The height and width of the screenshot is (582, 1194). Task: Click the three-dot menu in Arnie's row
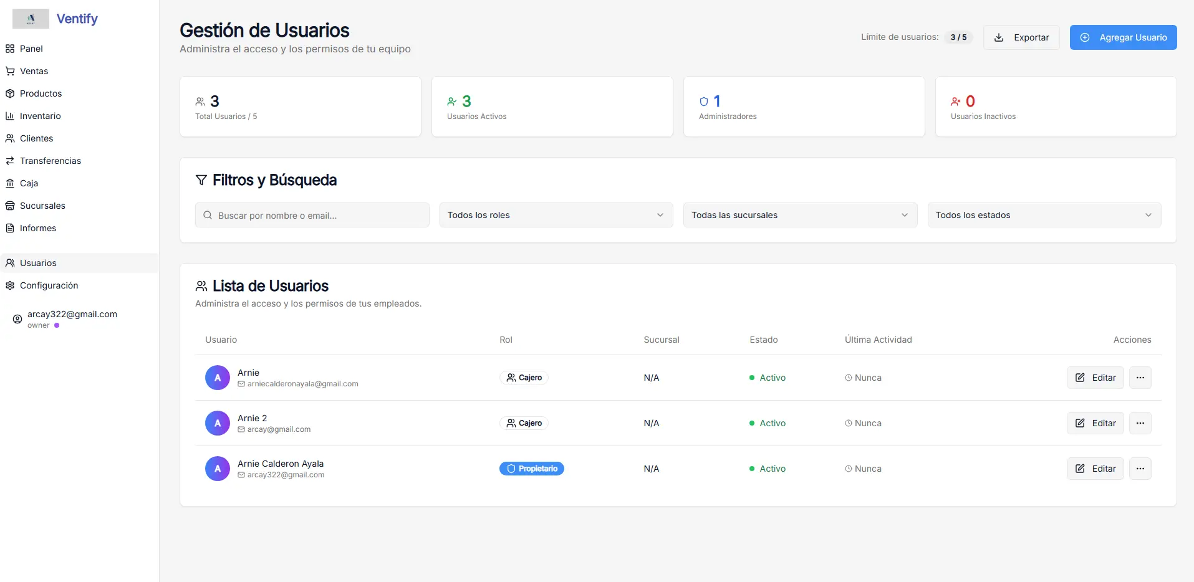[1140, 378]
